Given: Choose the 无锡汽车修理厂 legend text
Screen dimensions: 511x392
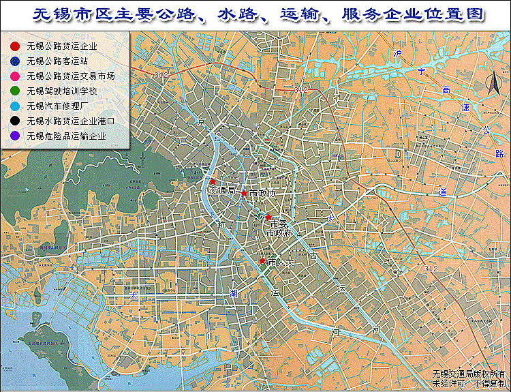Looking at the screenshot, I should tap(57, 106).
